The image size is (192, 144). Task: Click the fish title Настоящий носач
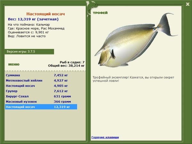(45, 14)
